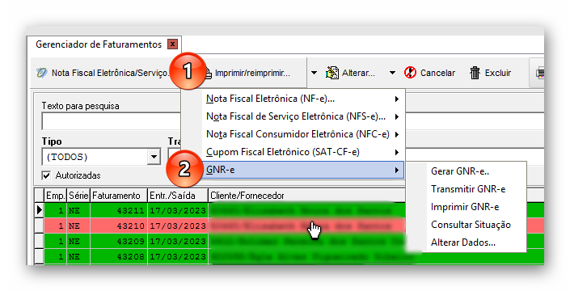The image size is (570, 291).
Task: Uncheck the Autorizadas checkbox
Action: [46, 175]
